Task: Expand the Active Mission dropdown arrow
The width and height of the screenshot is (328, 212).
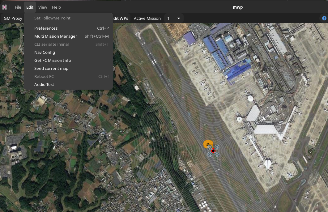Action: pos(179,19)
